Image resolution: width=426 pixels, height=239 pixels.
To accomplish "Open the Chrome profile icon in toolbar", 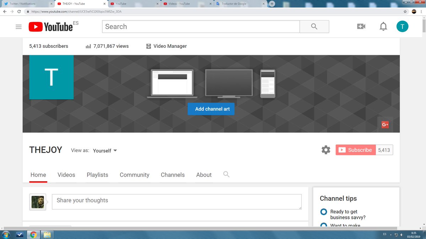I will tap(414, 11).
